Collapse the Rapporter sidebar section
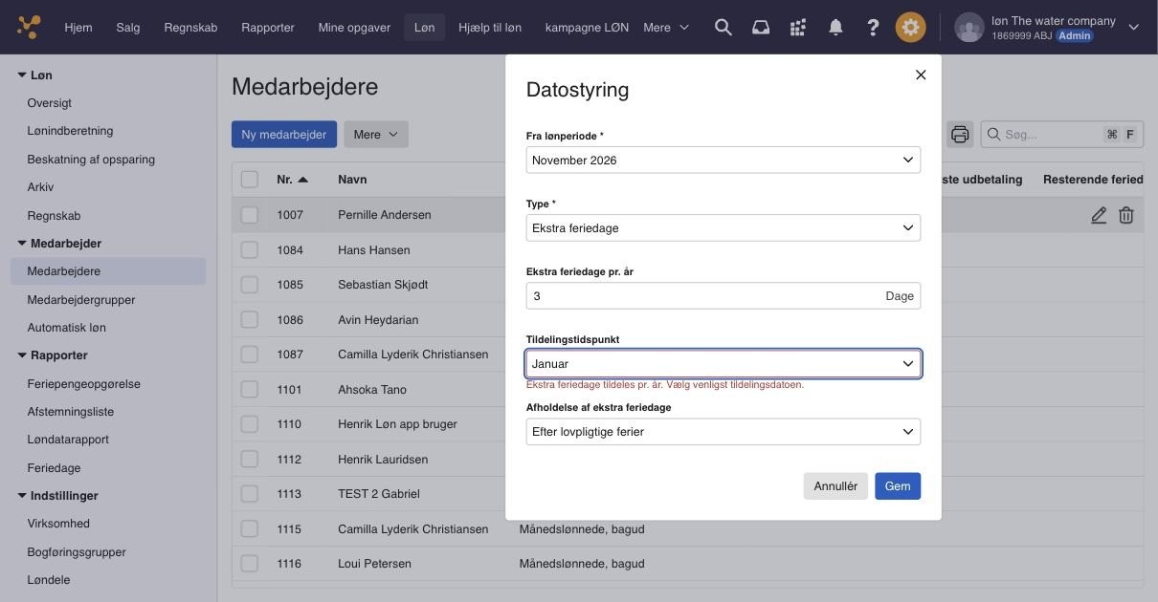This screenshot has height=602, width=1158. [x=22, y=355]
